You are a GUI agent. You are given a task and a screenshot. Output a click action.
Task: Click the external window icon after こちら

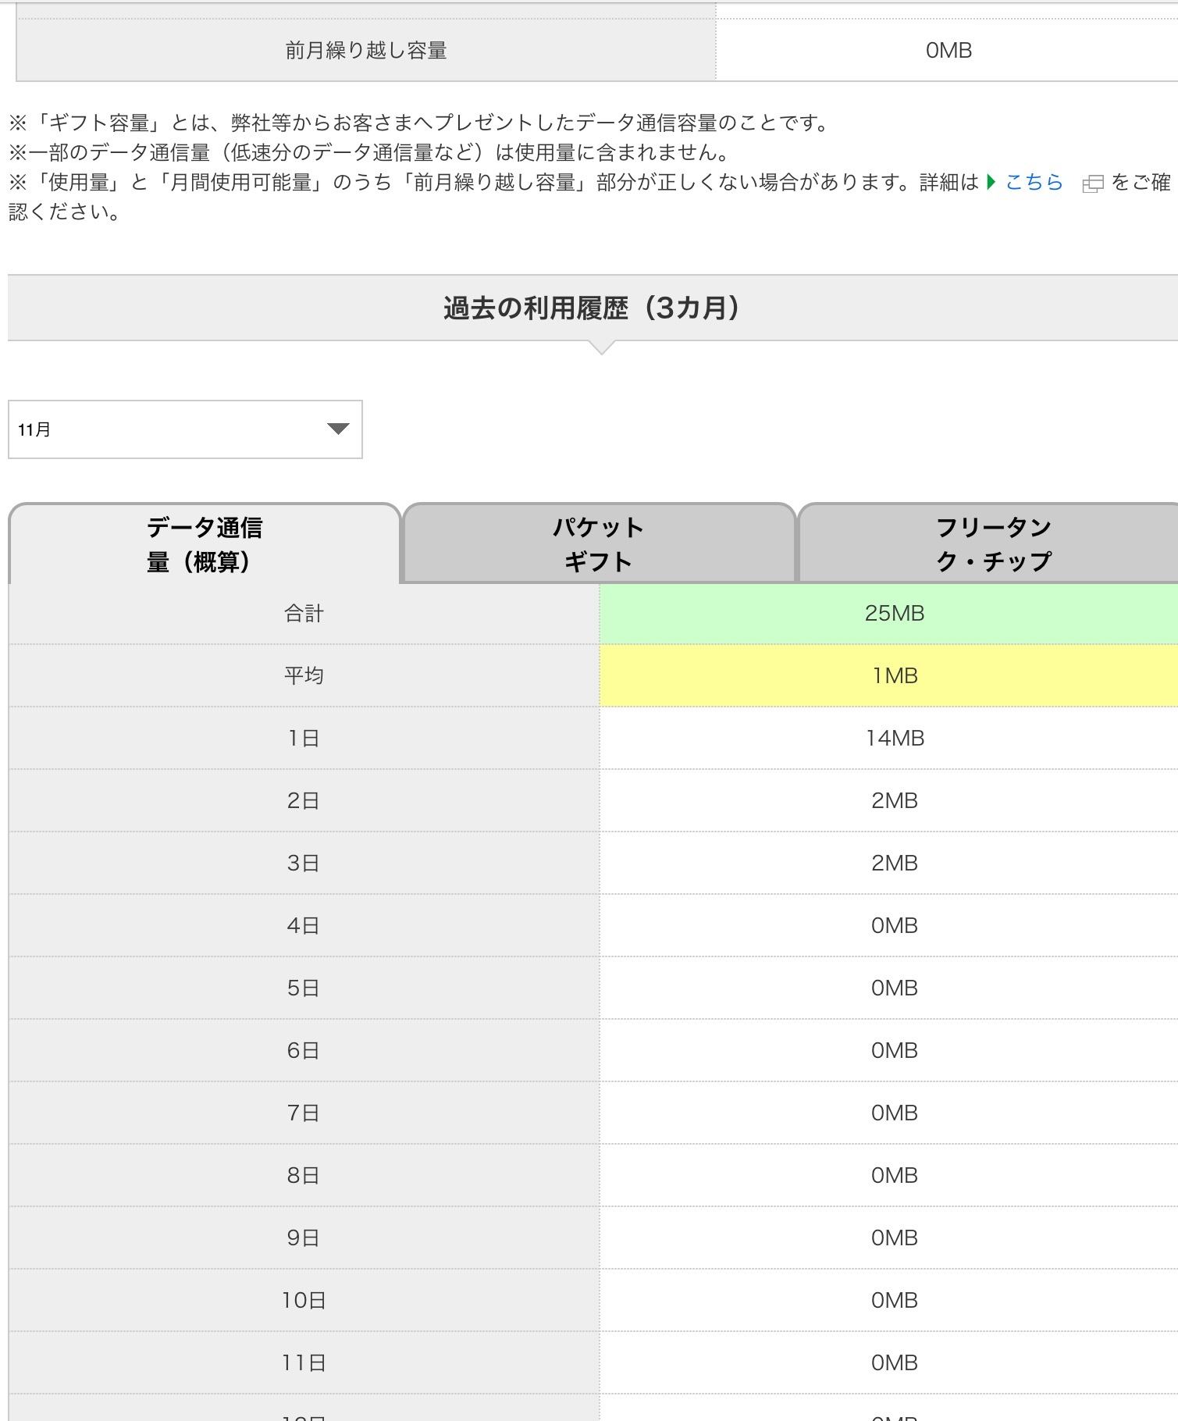tap(1092, 184)
